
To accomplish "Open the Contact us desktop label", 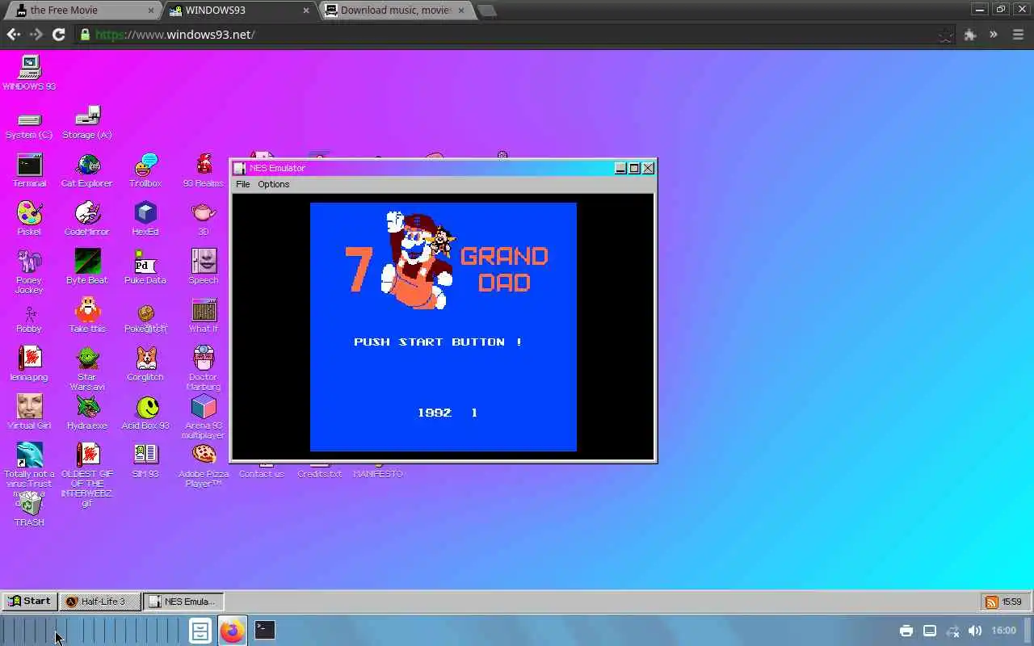I will 262,474.
